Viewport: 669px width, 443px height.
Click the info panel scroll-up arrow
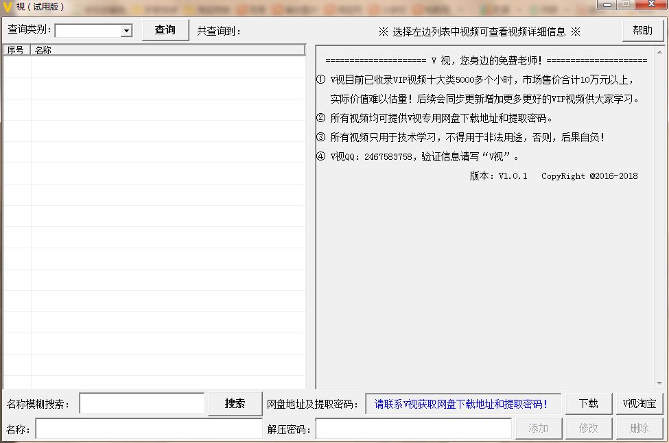[659, 52]
